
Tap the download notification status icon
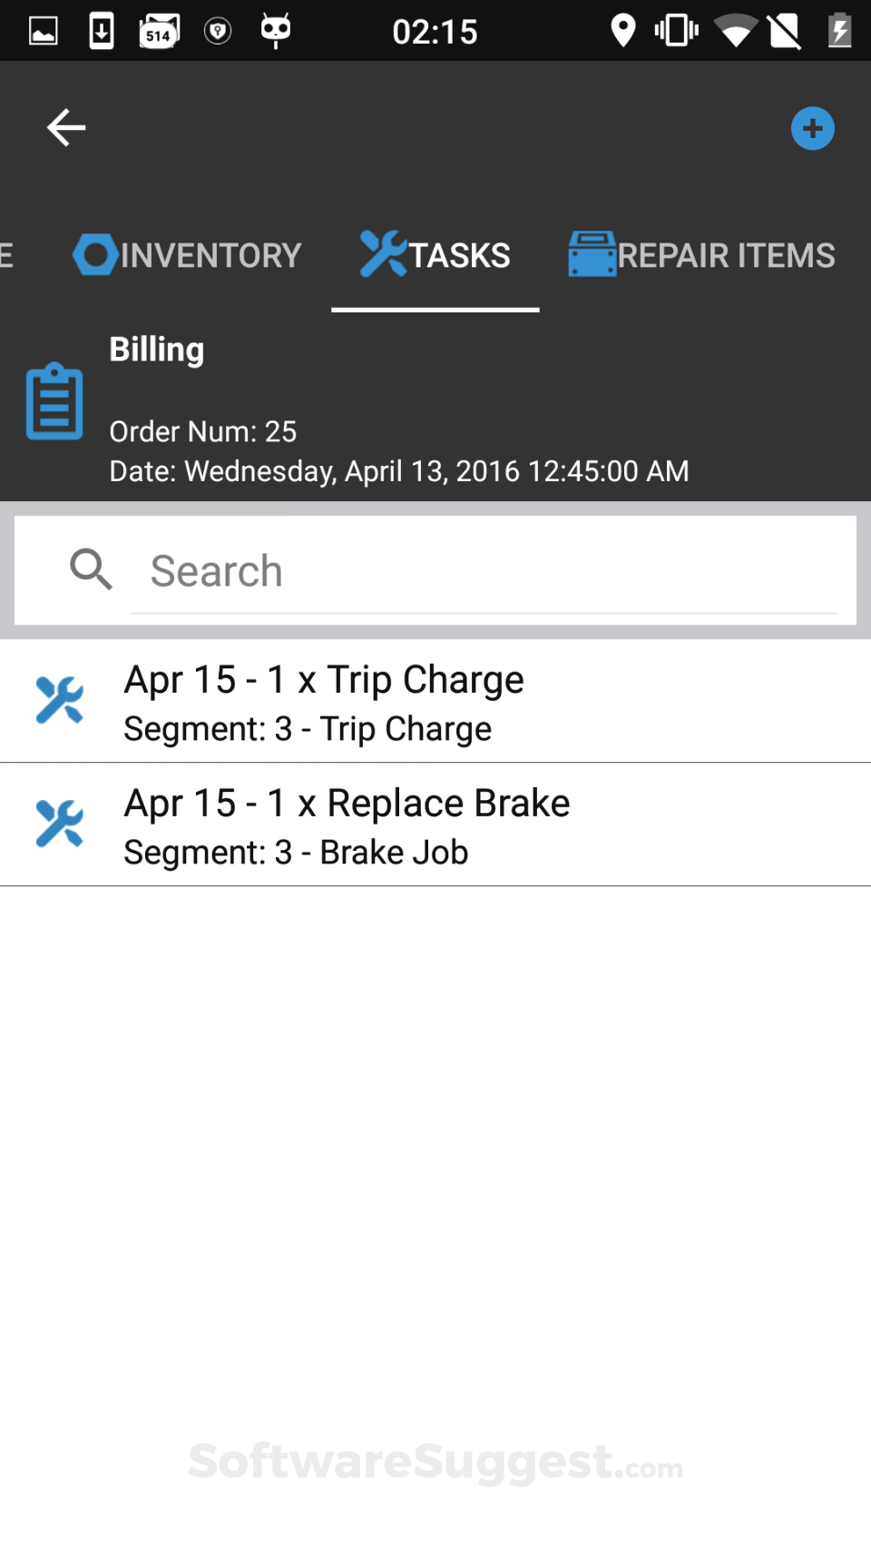pyautogui.click(x=102, y=31)
